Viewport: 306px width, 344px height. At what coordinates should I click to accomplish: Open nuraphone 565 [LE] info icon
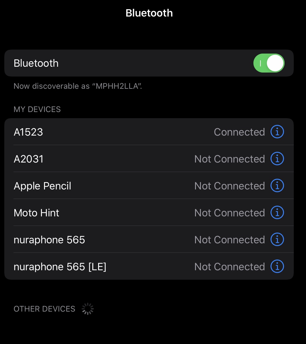[277, 267]
